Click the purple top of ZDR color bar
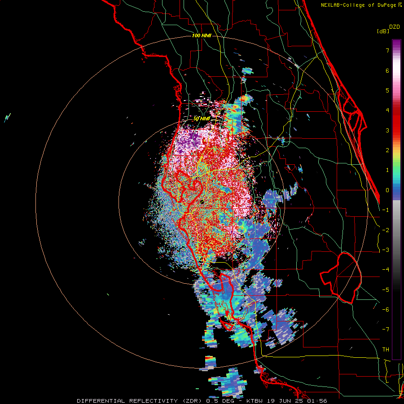 pos(396,44)
